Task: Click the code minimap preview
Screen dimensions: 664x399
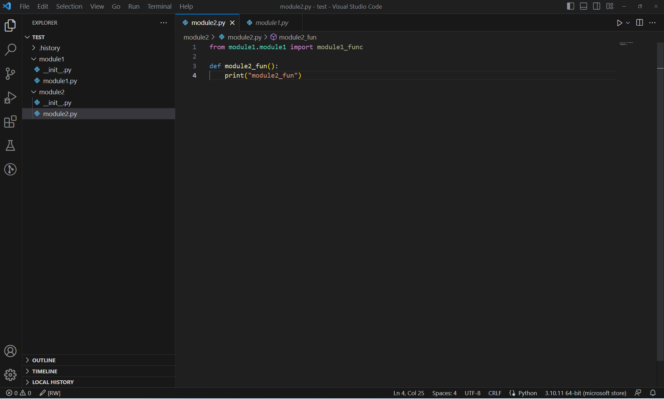Action: pos(626,44)
